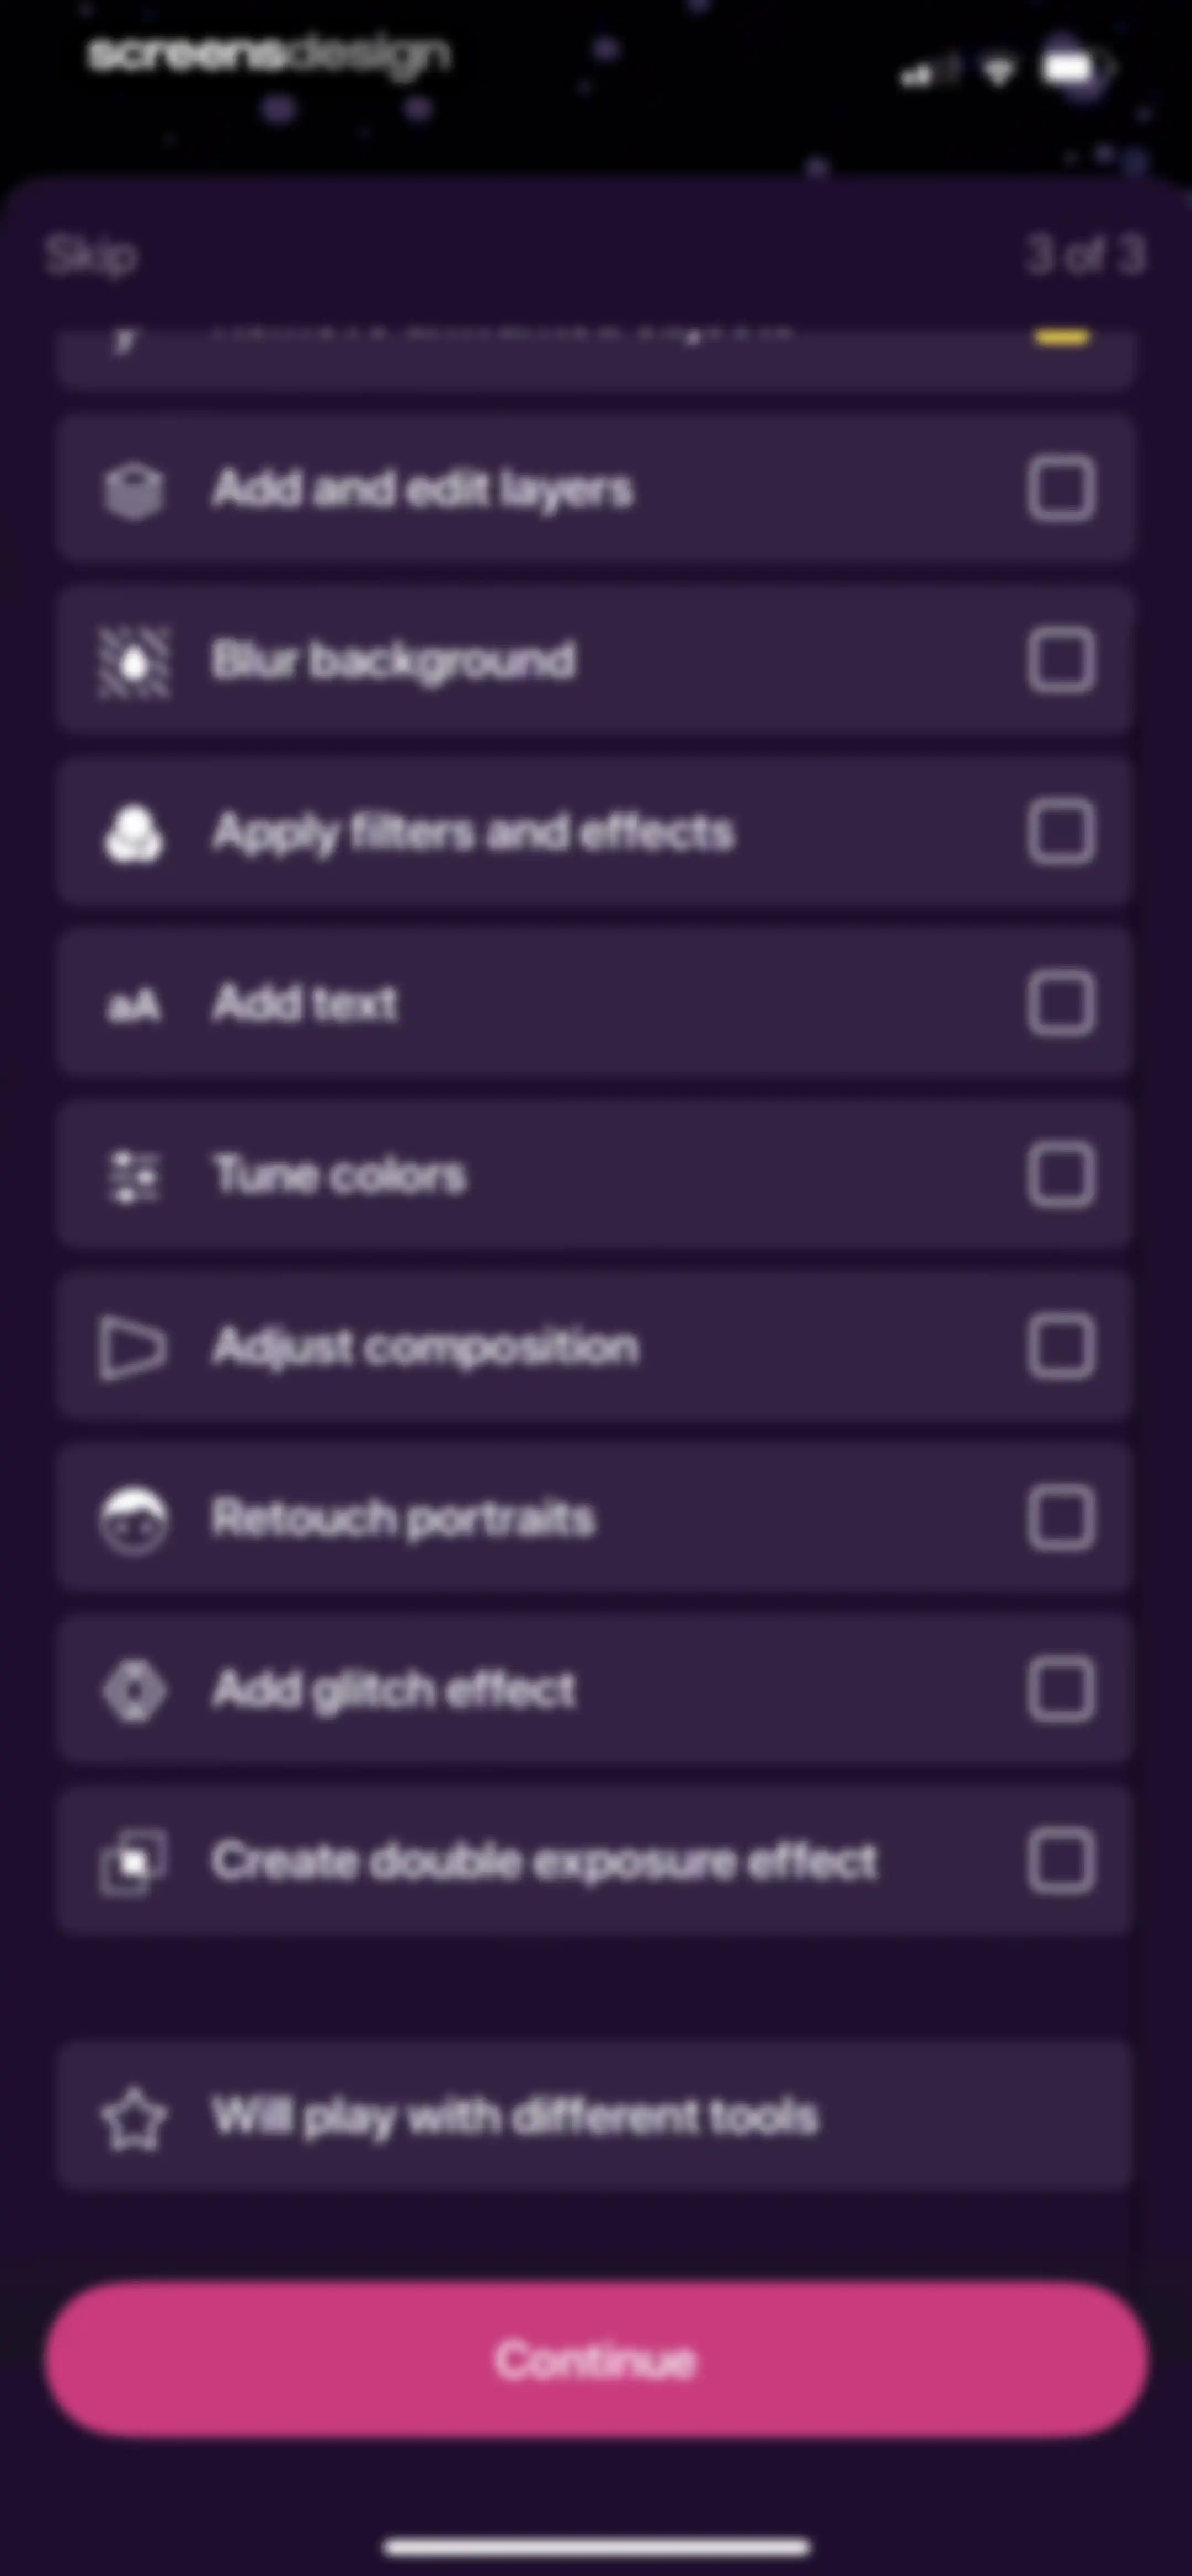
Task: Tap the glitch effect icon
Action: pos(133,1691)
